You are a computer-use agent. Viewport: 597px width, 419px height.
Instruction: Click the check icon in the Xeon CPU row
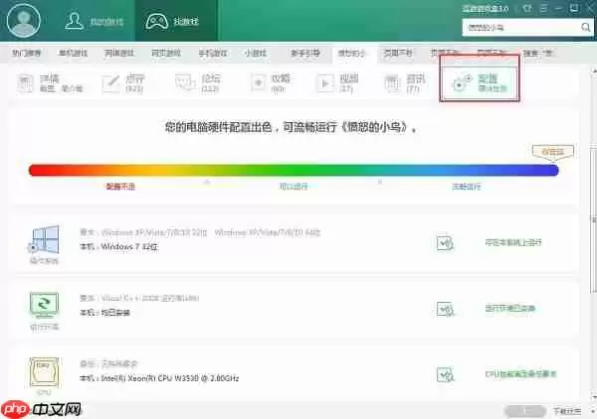click(x=445, y=375)
